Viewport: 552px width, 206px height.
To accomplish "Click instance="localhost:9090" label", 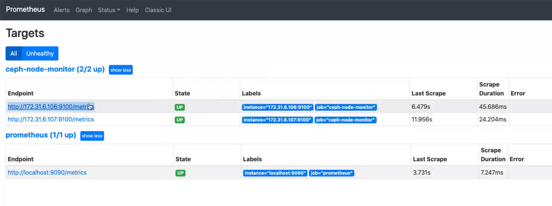I will click(x=275, y=173).
